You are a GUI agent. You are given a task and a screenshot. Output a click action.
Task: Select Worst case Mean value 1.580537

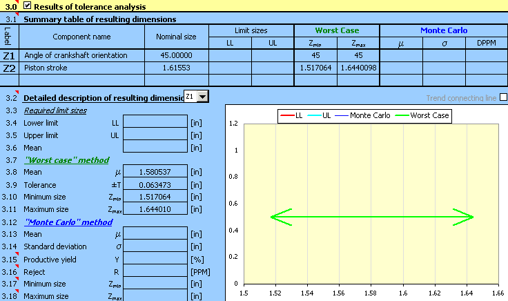point(155,171)
